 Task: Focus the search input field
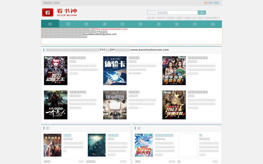177,12
